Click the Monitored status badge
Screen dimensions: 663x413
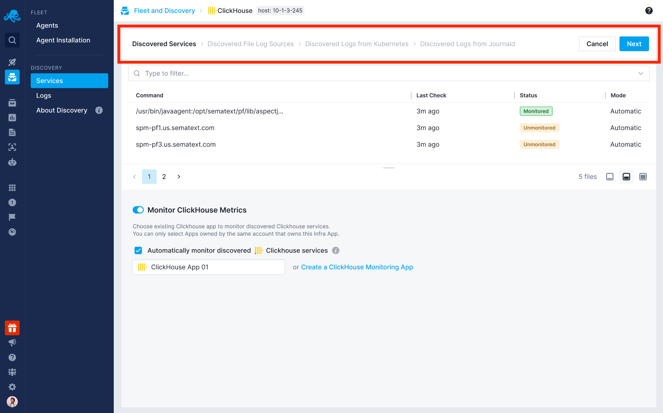[x=536, y=111]
